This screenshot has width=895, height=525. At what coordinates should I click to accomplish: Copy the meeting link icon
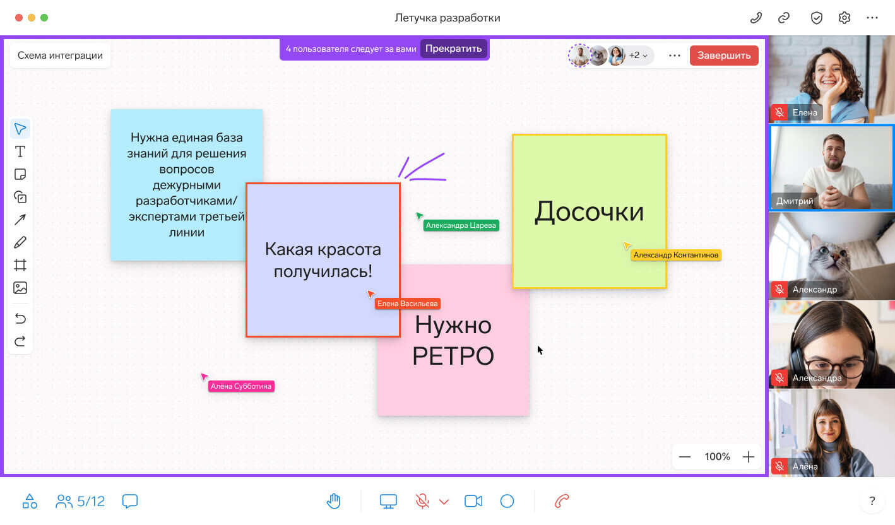click(784, 18)
